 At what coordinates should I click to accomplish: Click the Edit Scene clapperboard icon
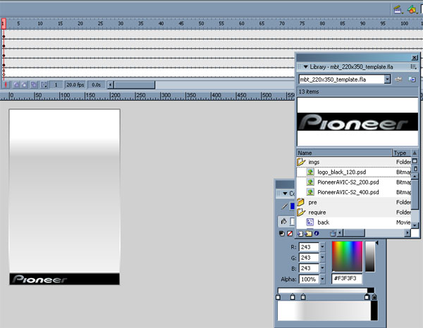click(397, 10)
